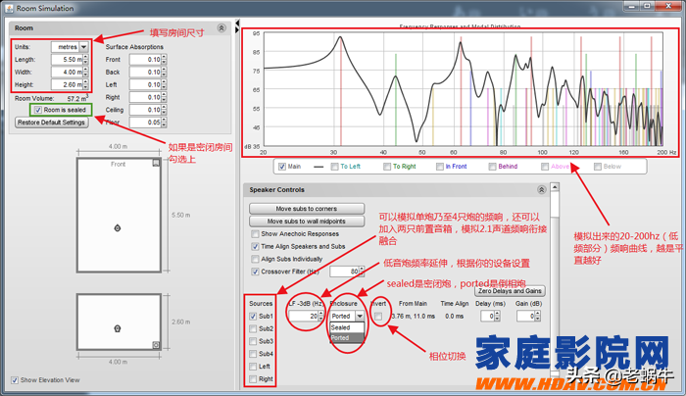Enable the Sub2 source checkbox
The height and width of the screenshot is (396, 686).
pos(255,329)
